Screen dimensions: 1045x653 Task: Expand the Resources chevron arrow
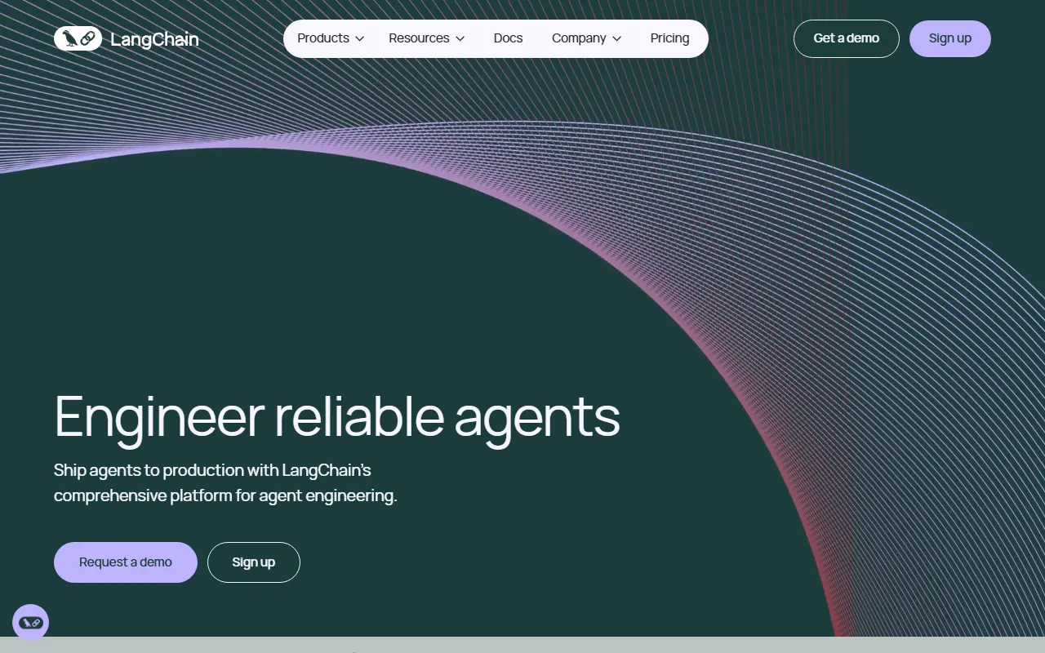coord(460,39)
